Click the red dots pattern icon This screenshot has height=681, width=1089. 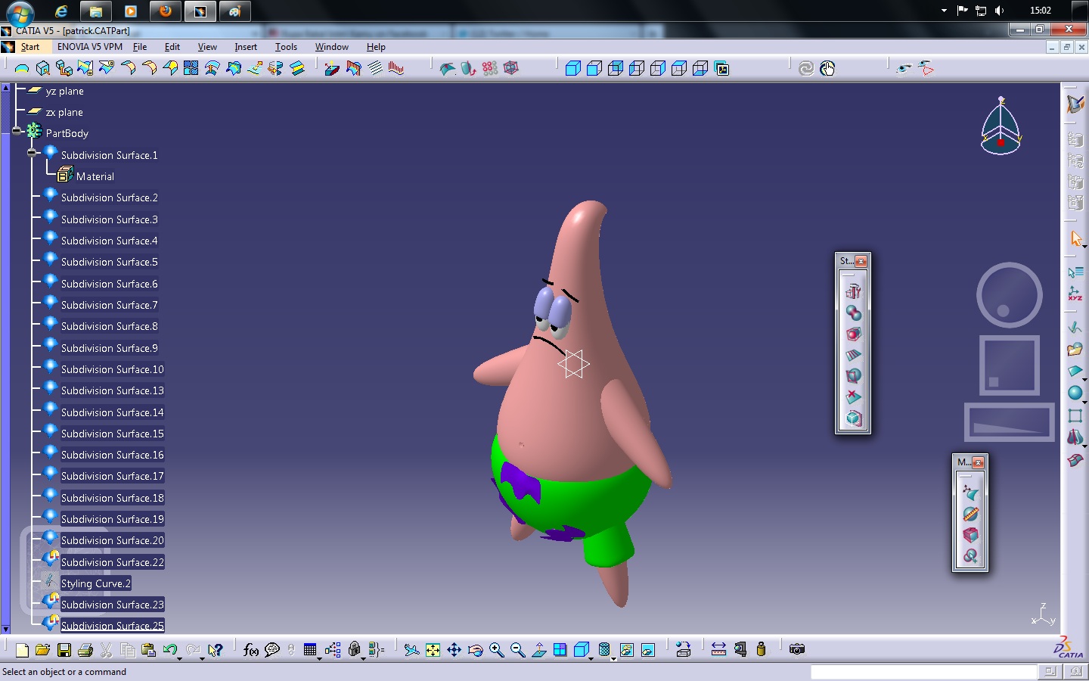click(x=490, y=69)
